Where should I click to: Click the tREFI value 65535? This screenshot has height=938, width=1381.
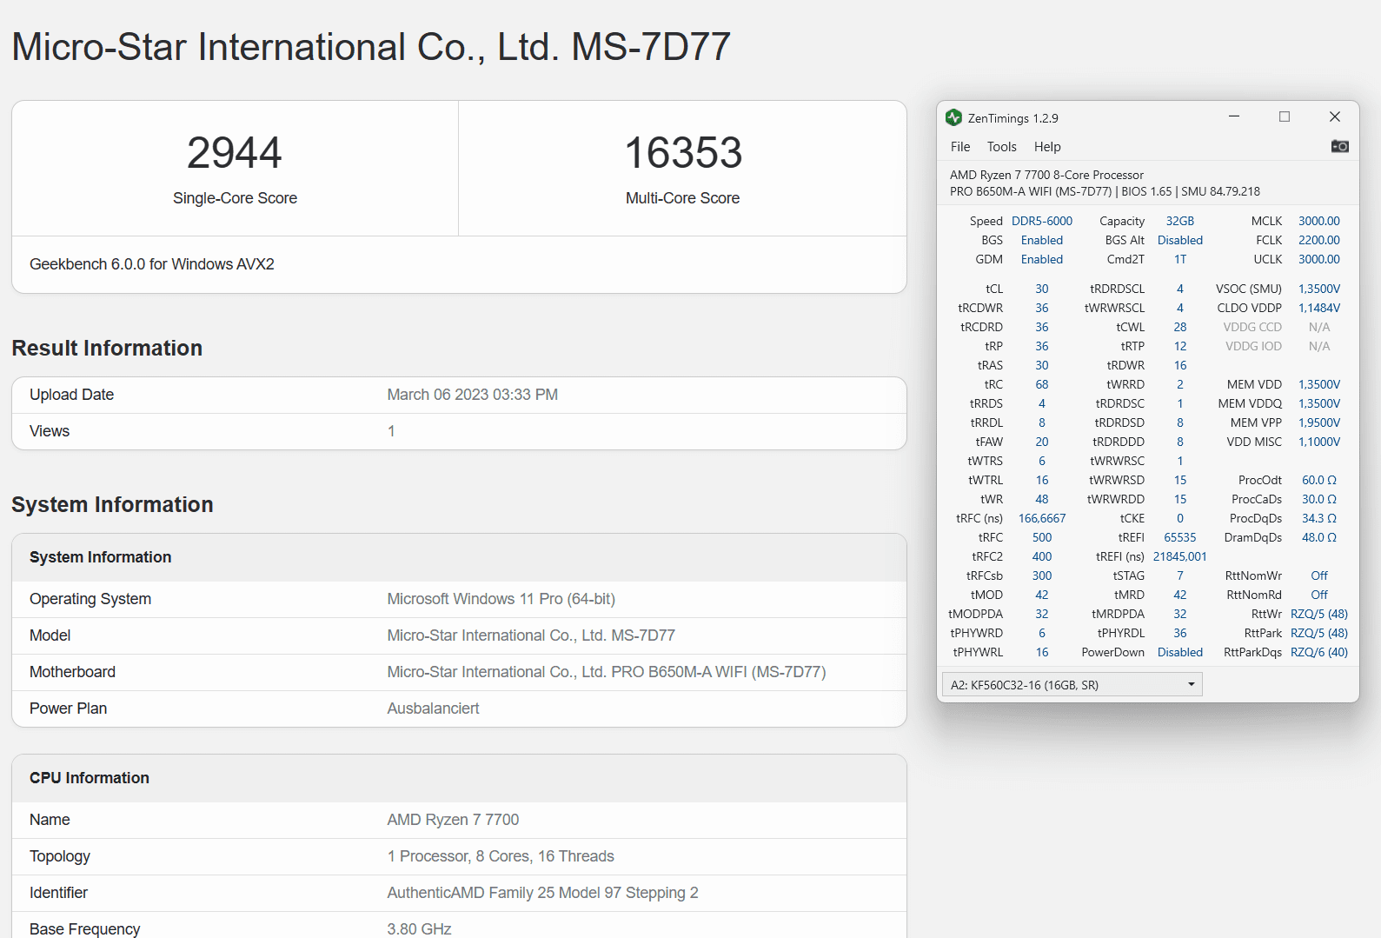click(x=1180, y=537)
